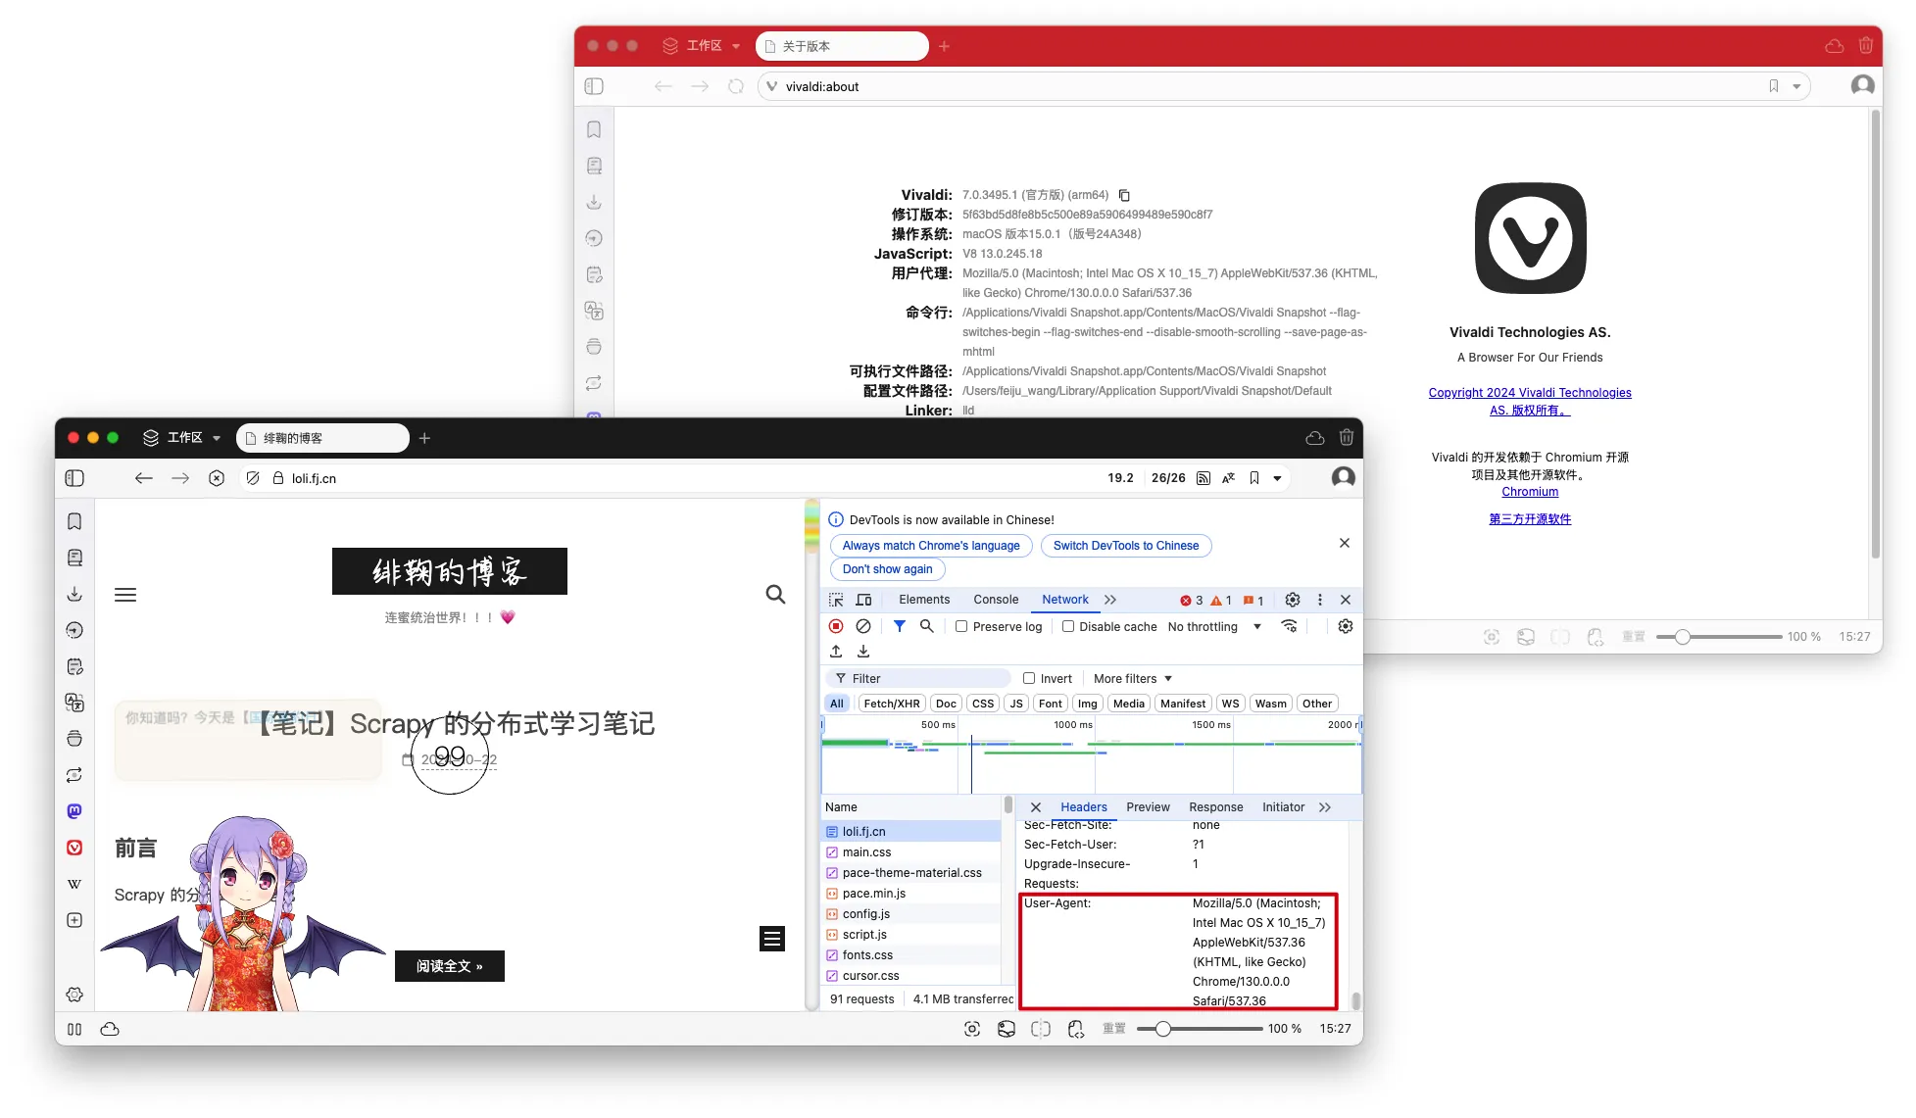Click Switch DevTools to Chinese

[x=1126, y=546]
